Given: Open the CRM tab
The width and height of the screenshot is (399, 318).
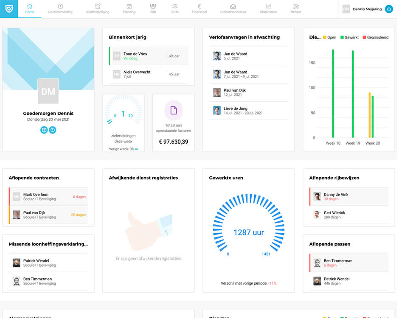Looking at the screenshot, I should (175, 9).
